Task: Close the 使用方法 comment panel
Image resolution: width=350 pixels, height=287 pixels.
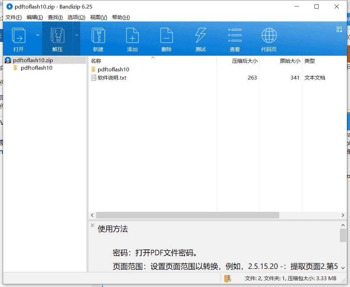Action: pyautogui.click(x=92, y=225)
